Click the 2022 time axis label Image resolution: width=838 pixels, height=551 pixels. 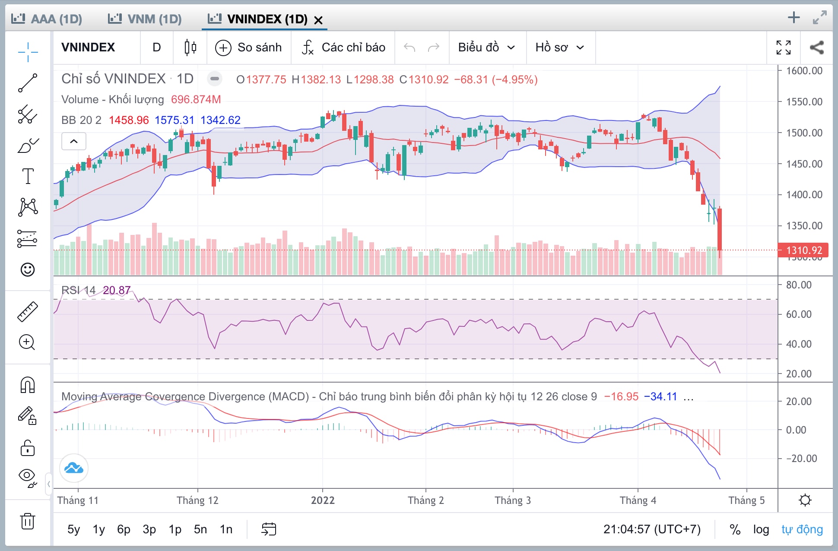pos(323,500)
